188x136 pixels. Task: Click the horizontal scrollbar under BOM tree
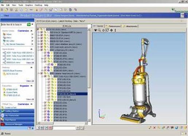click(62, 123)
